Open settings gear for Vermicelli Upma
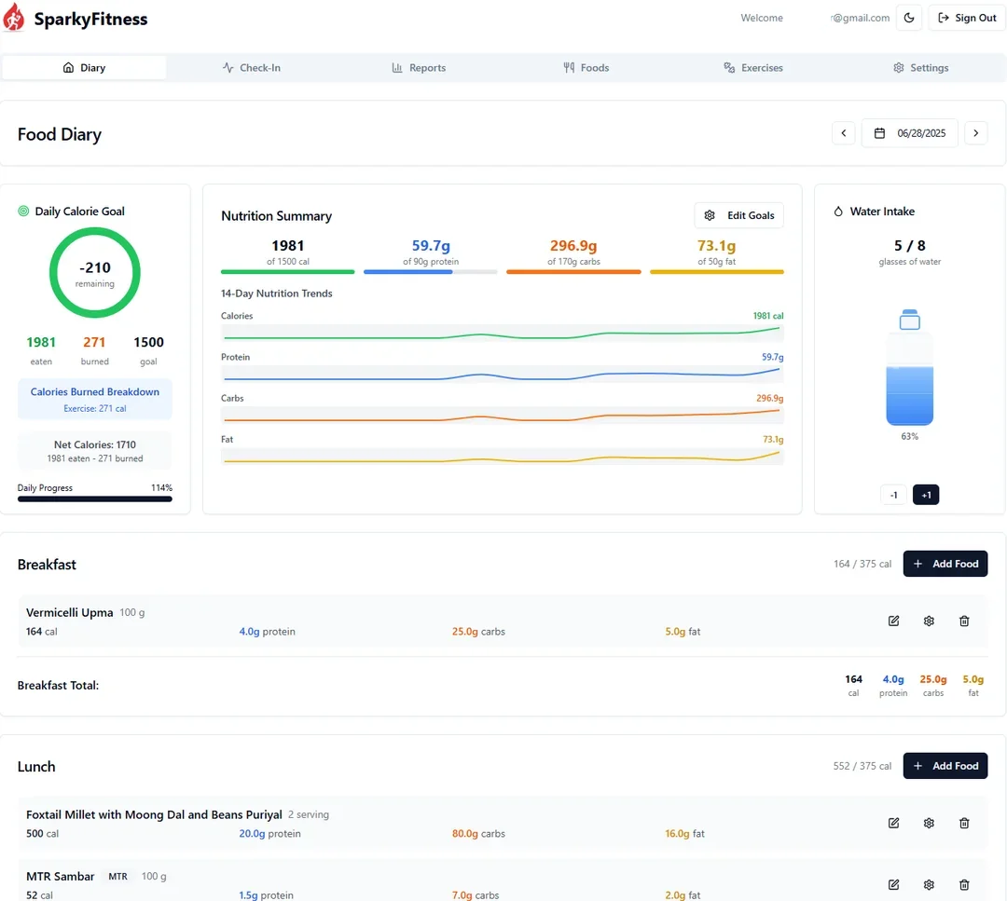Viewport: 1007px width, 901px height. (929, 621)
